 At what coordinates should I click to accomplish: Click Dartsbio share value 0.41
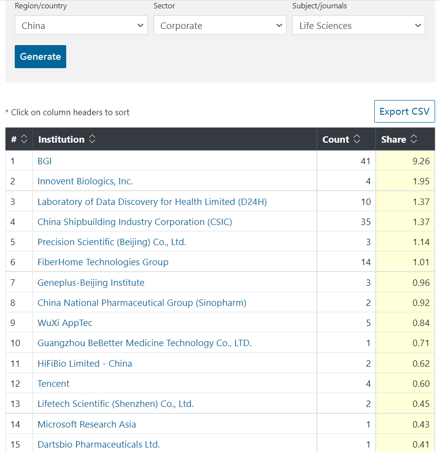point(421,445)
